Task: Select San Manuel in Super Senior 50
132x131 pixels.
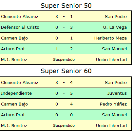Action: [x=114, y=49]
